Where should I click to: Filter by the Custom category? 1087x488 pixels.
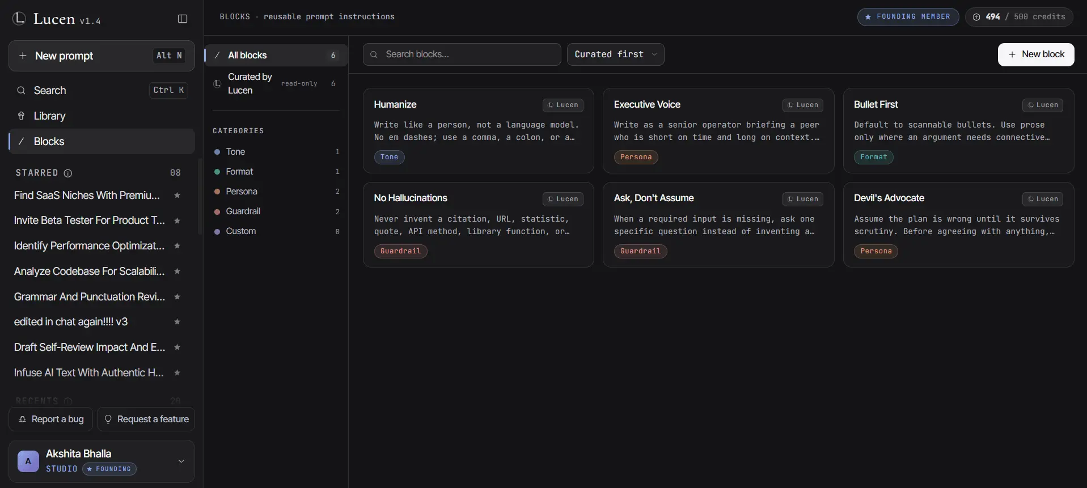(276, 231)
